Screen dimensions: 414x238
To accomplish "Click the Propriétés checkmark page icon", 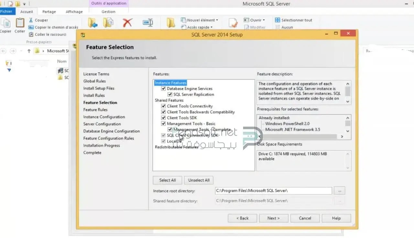I will [233, 23].
